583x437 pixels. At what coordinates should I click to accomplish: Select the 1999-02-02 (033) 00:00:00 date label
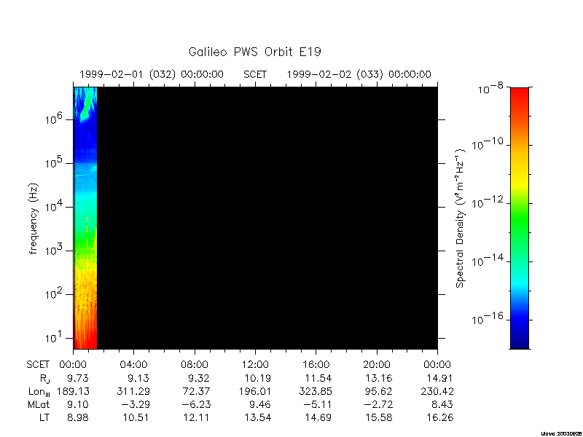pyautogui.click(x=359, y=74)
